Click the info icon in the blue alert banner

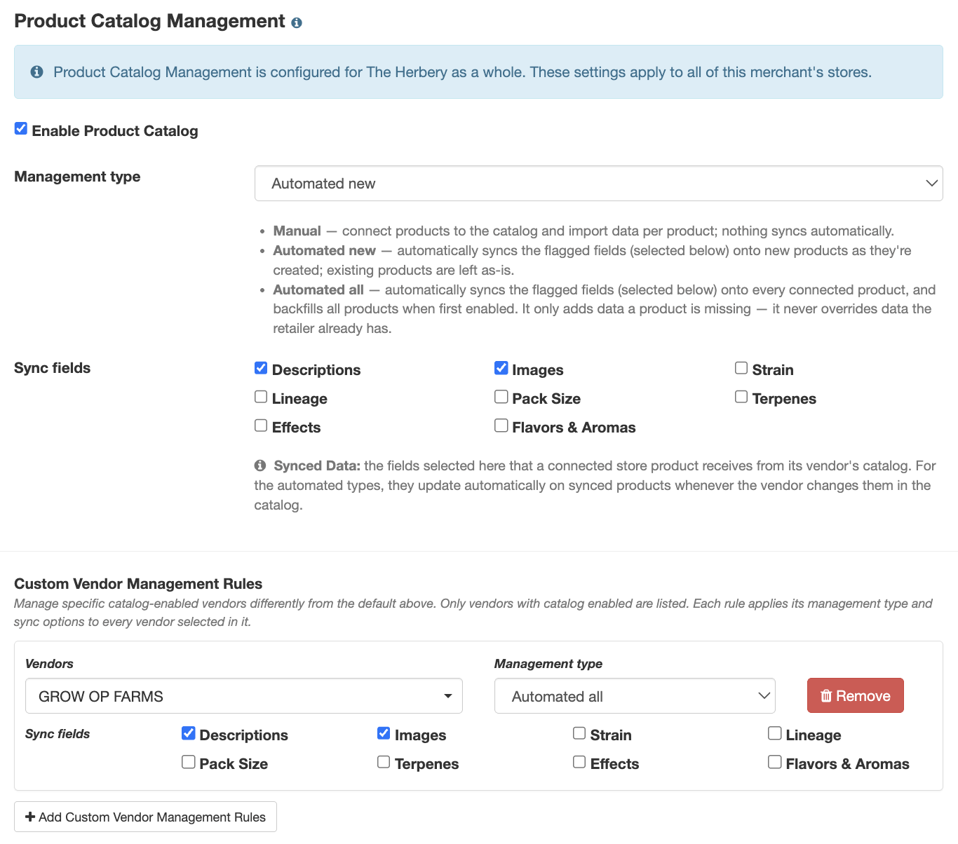click(37, 72)
